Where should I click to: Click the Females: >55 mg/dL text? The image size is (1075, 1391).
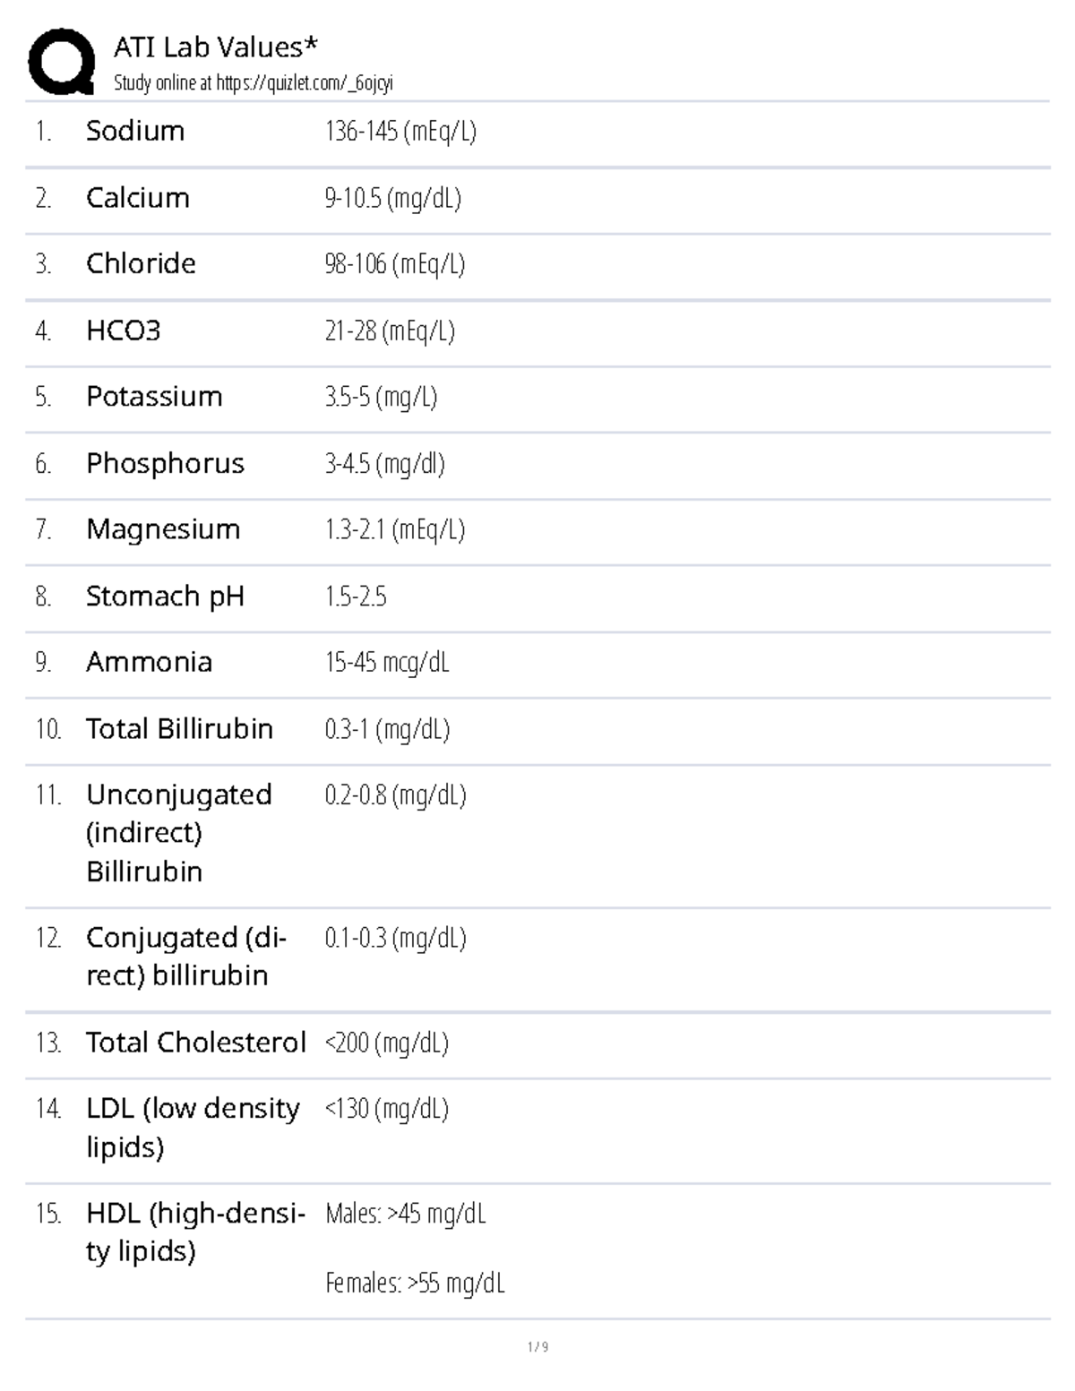[415, 1284]
